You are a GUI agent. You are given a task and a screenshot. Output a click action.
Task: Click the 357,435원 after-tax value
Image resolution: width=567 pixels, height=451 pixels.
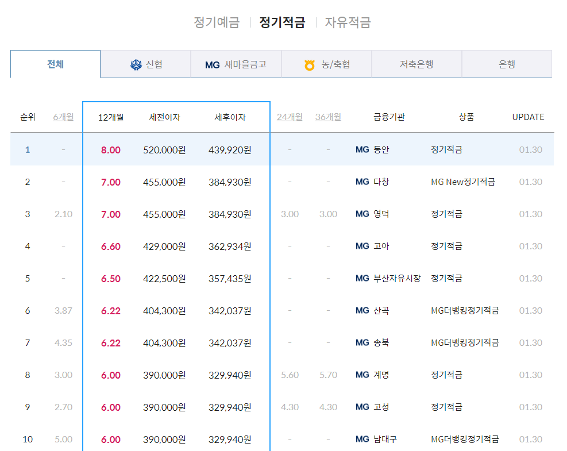(230, 279)
